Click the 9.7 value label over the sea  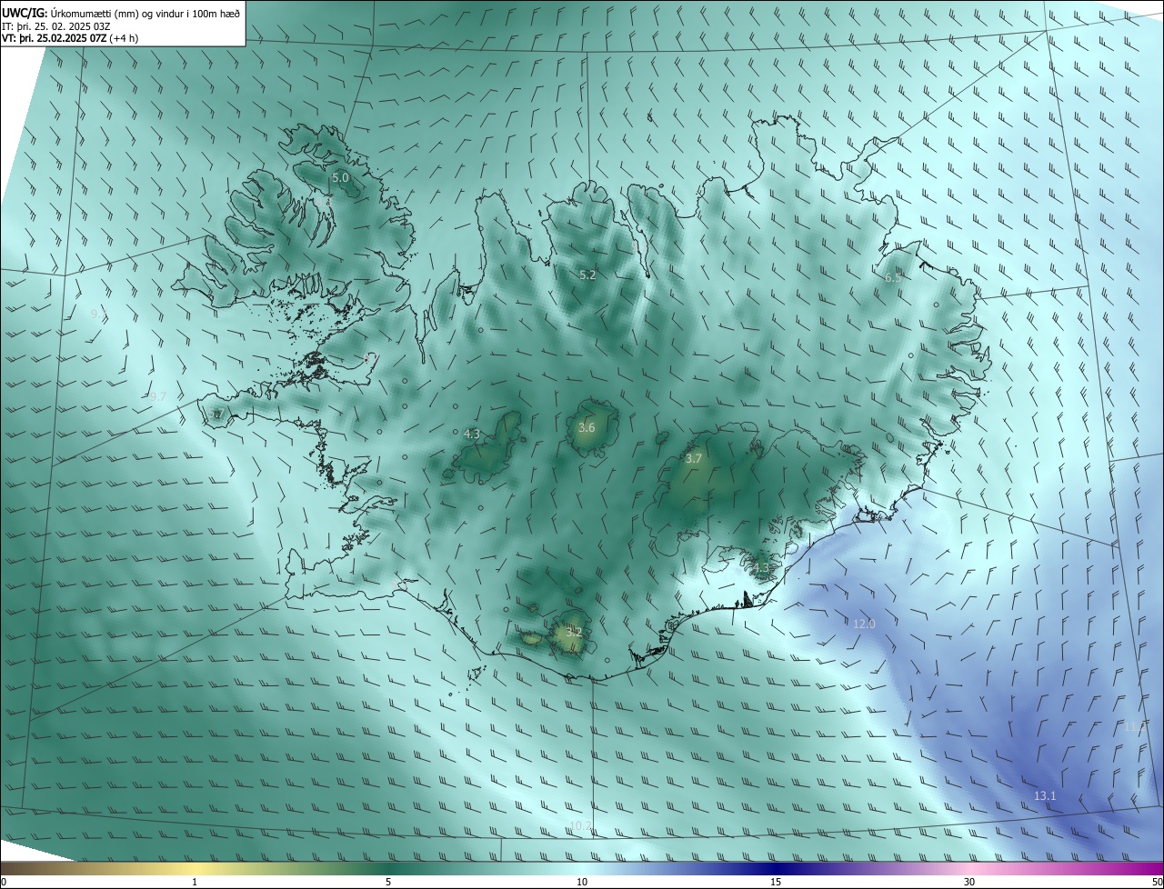tap(157, 396)
